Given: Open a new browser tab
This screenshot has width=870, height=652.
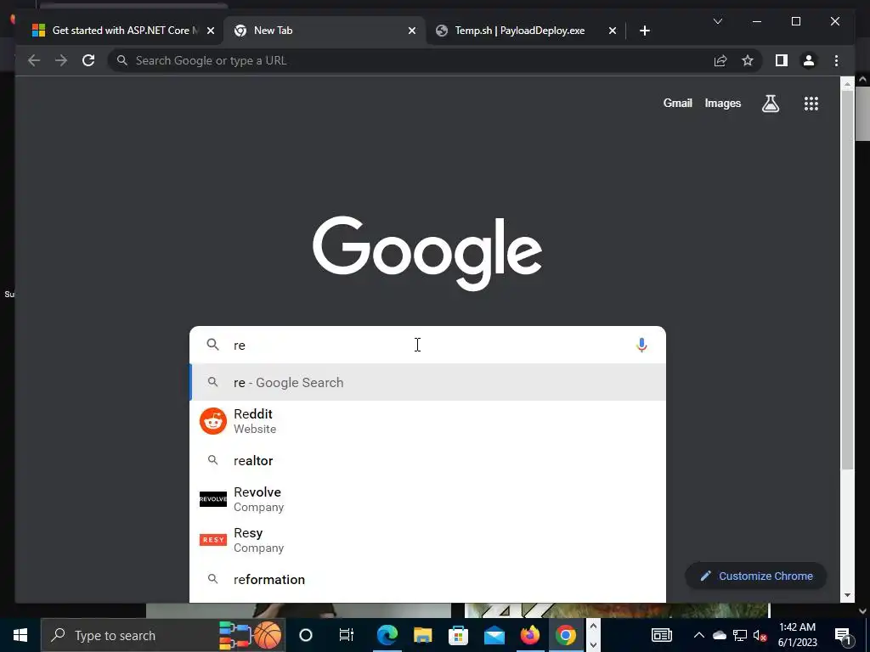Looking at the screenshot, I should [x=644, y=31].
